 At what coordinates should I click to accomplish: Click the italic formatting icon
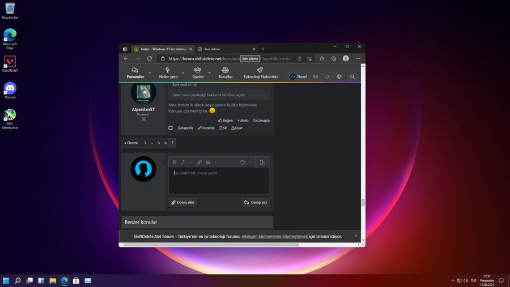tap(183, 162)
